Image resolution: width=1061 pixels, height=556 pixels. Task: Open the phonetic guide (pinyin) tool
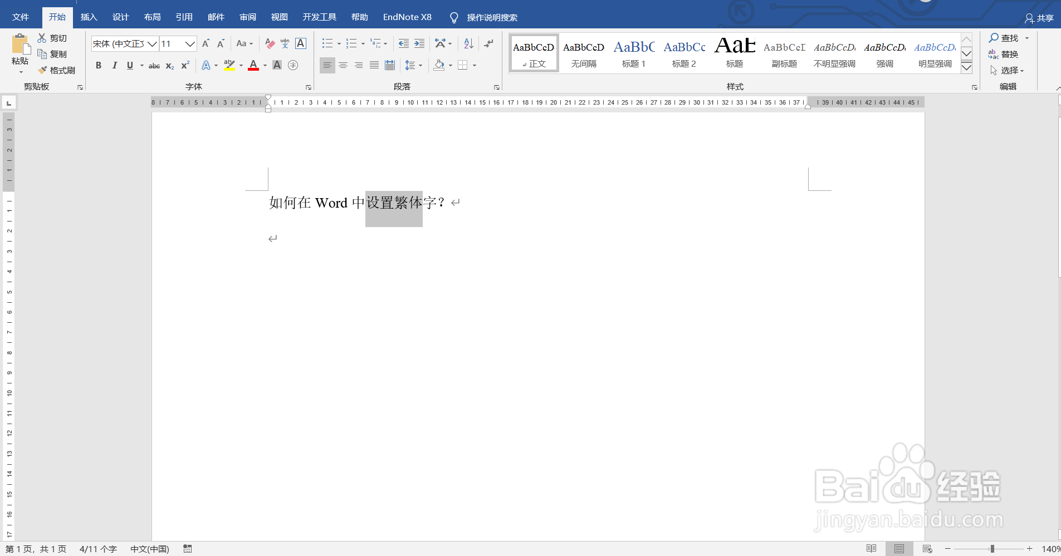click(285, 43)
